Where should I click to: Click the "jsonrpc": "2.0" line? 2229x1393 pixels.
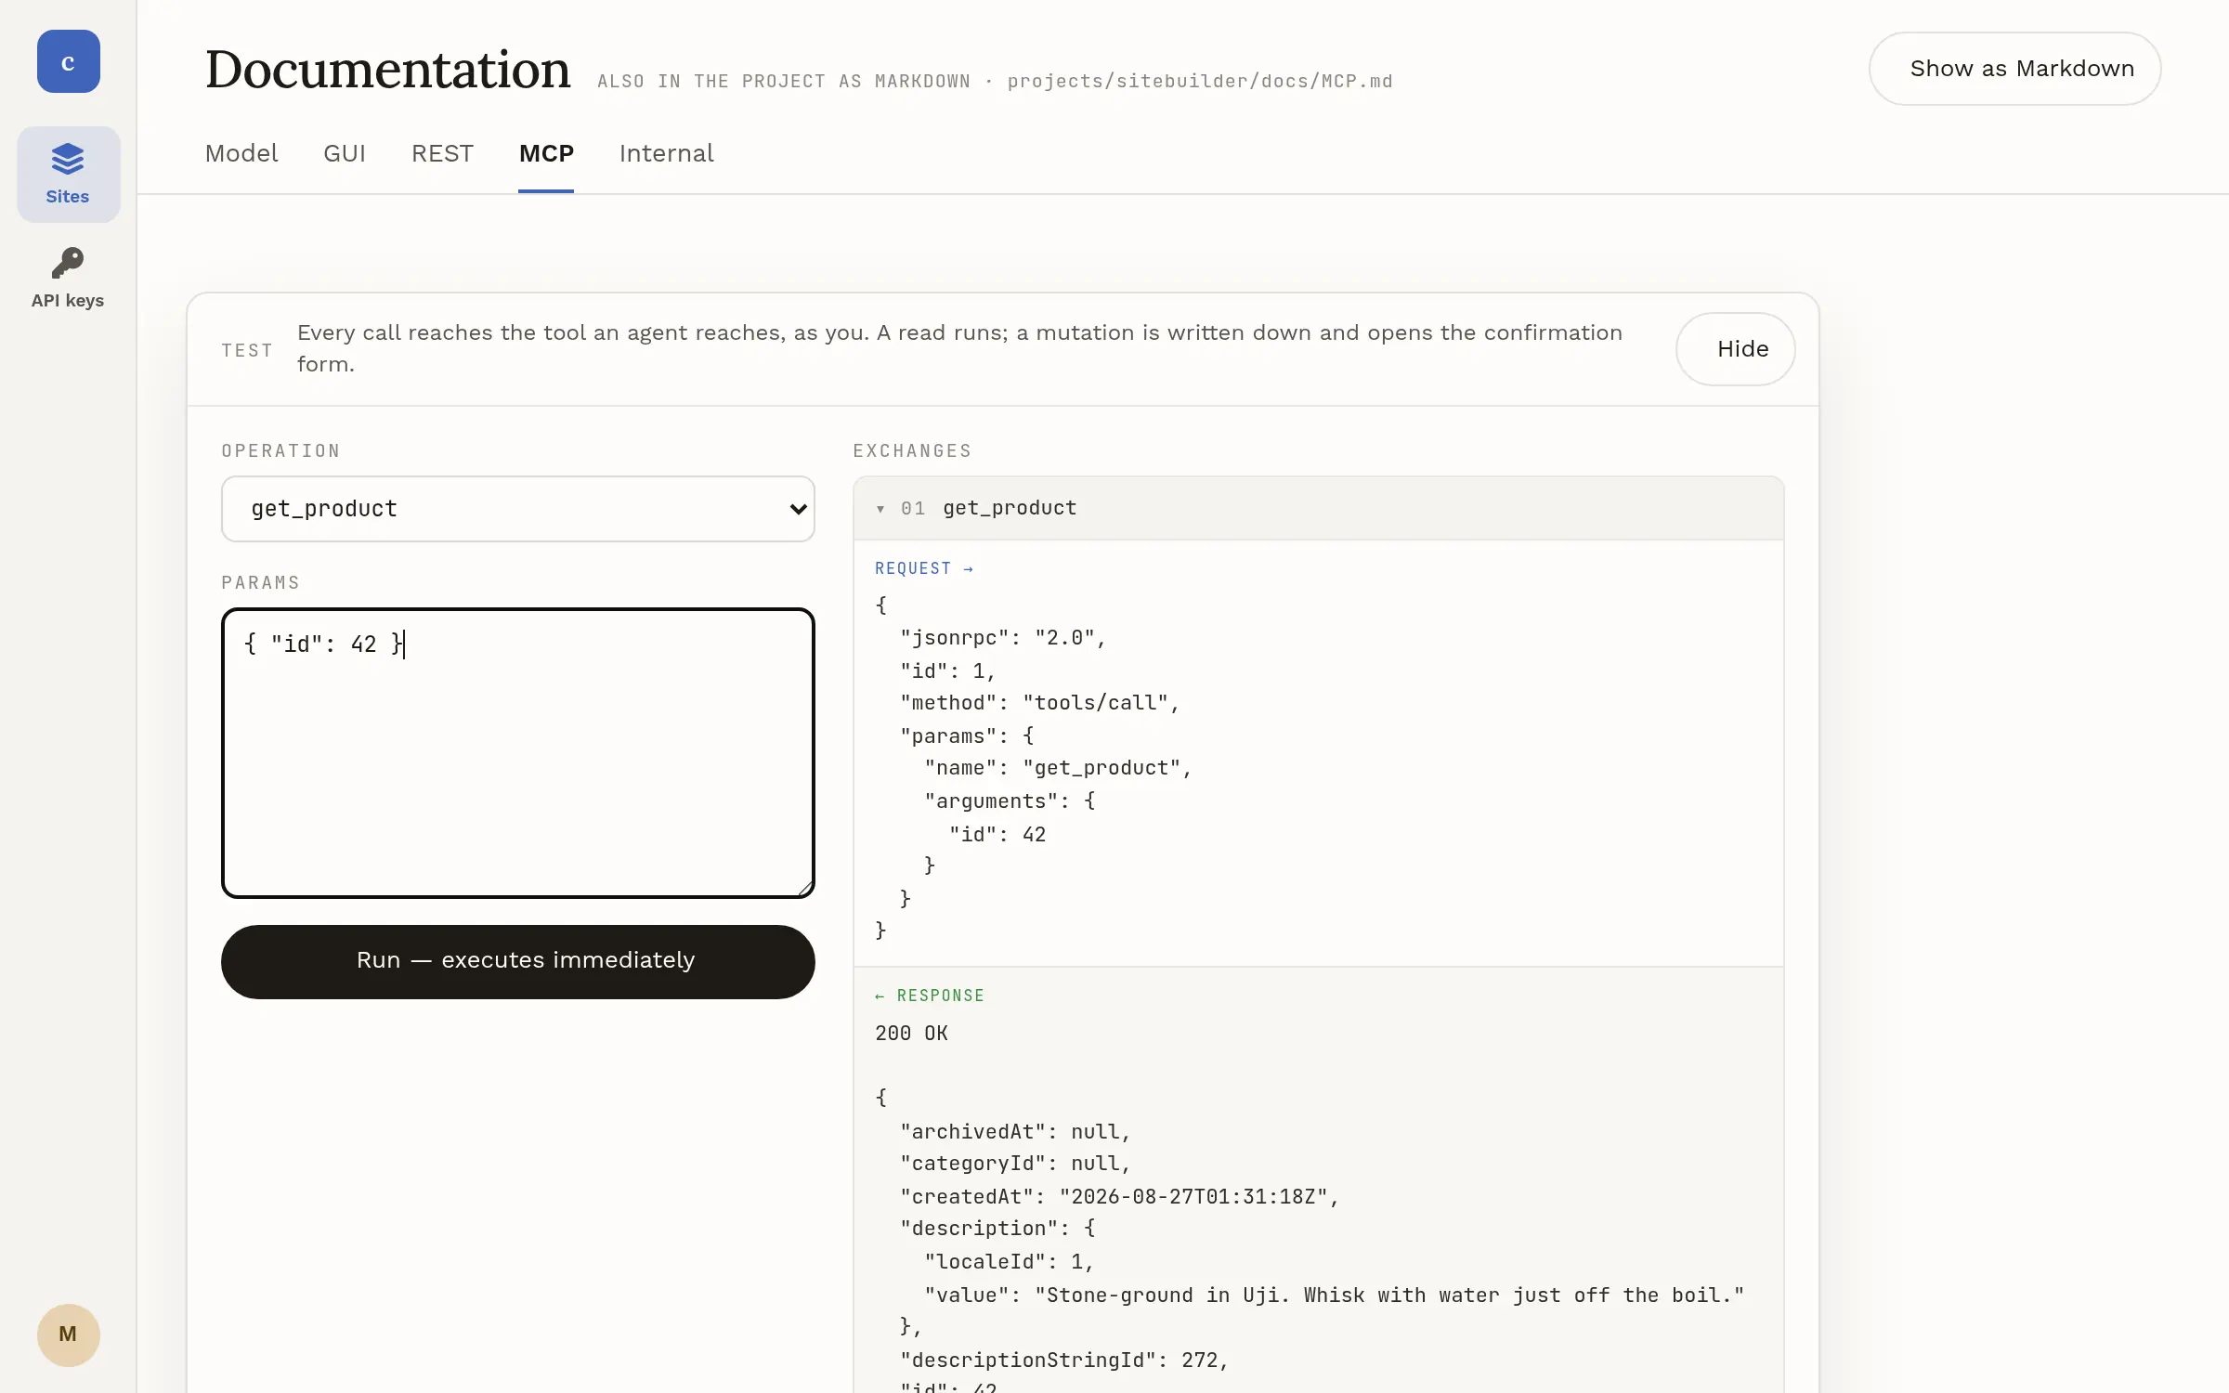click(1003, 638)
